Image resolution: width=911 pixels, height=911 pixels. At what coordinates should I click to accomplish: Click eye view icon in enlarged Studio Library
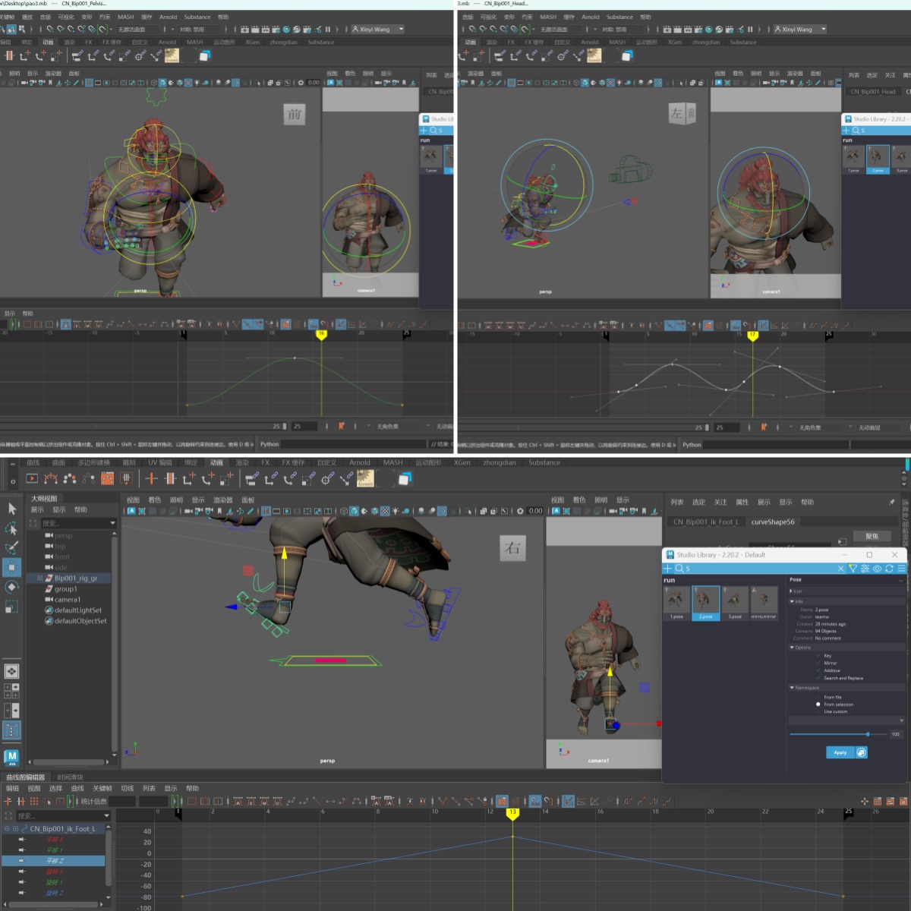(x=877, y=568)
